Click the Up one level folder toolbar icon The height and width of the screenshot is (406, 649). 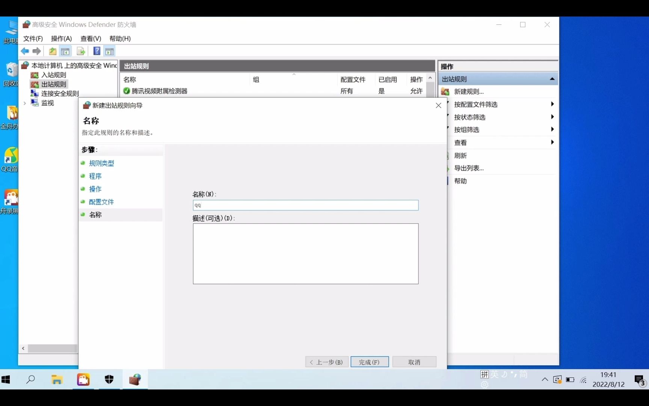[x=53, y=51]
